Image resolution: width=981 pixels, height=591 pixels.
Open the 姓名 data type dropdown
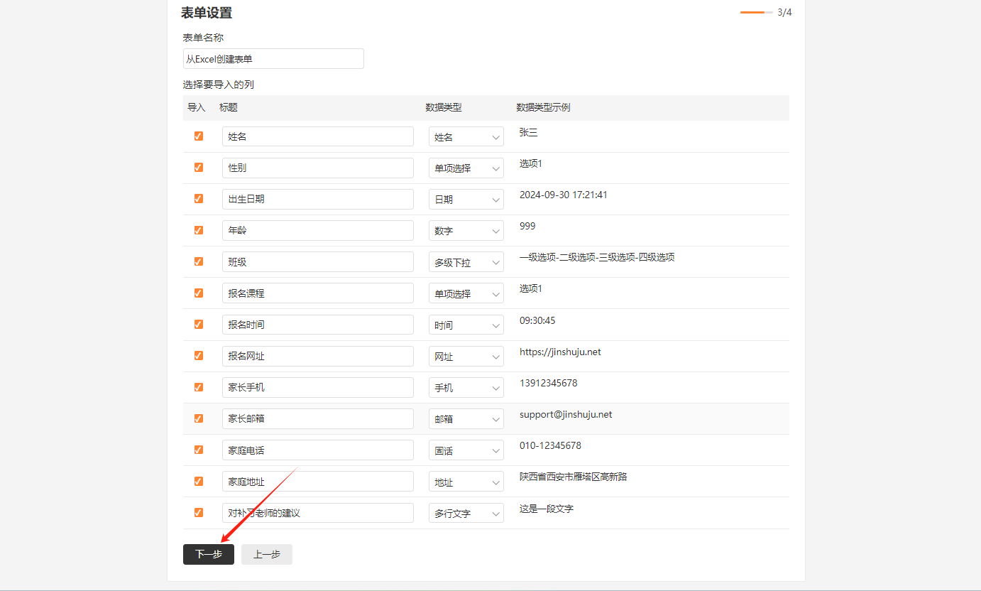point(466,136)
